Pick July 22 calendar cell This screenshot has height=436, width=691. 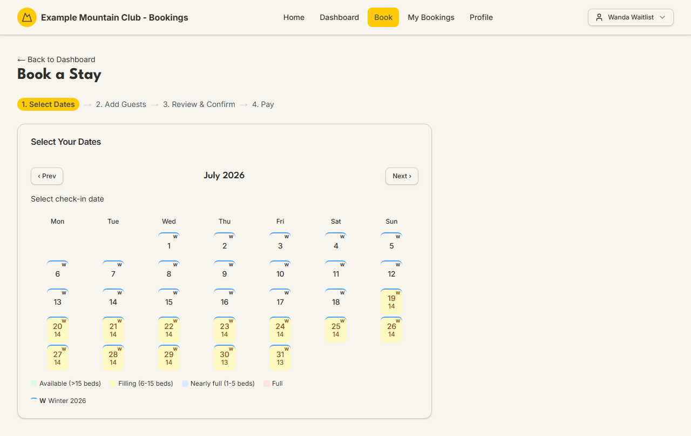pos(169,329)
